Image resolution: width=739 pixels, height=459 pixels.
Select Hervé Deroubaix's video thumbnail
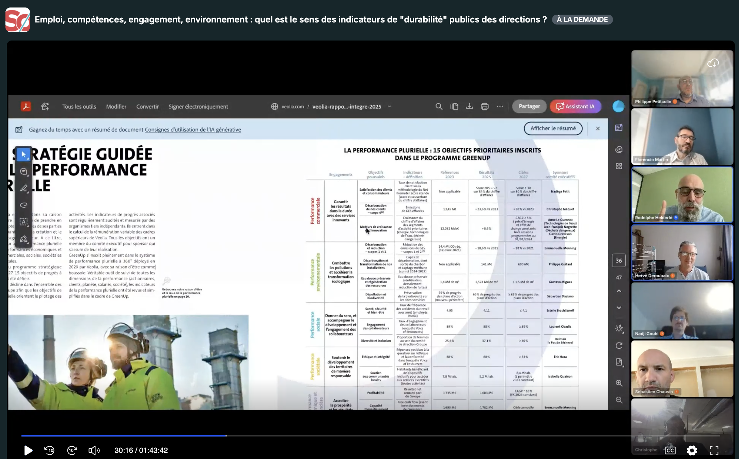coord(682,253)
